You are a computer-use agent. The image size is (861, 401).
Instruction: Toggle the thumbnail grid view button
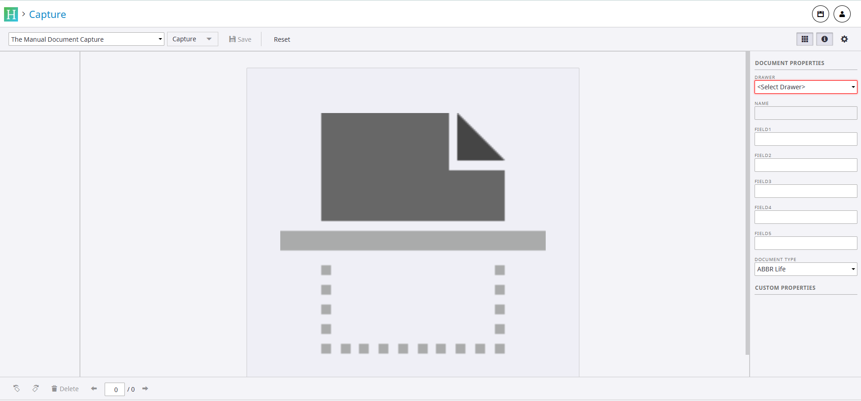click(804, 39)
